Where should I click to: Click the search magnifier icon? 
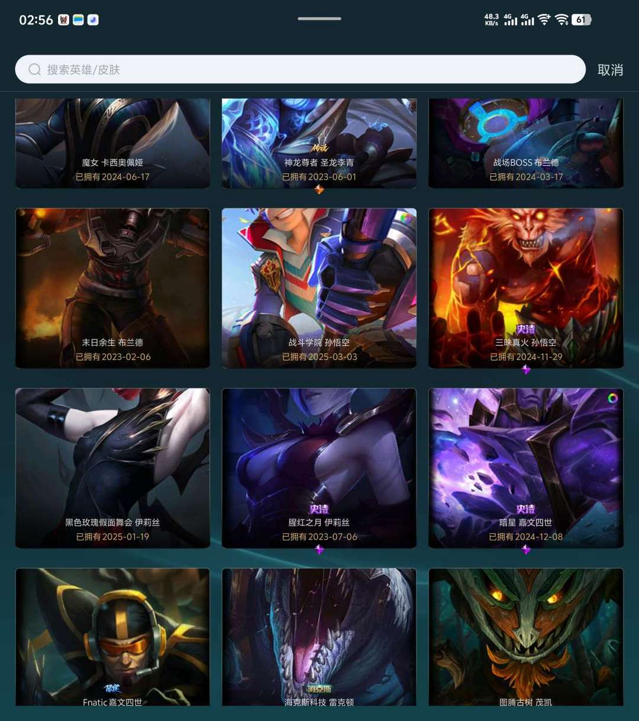pos(35,70)
